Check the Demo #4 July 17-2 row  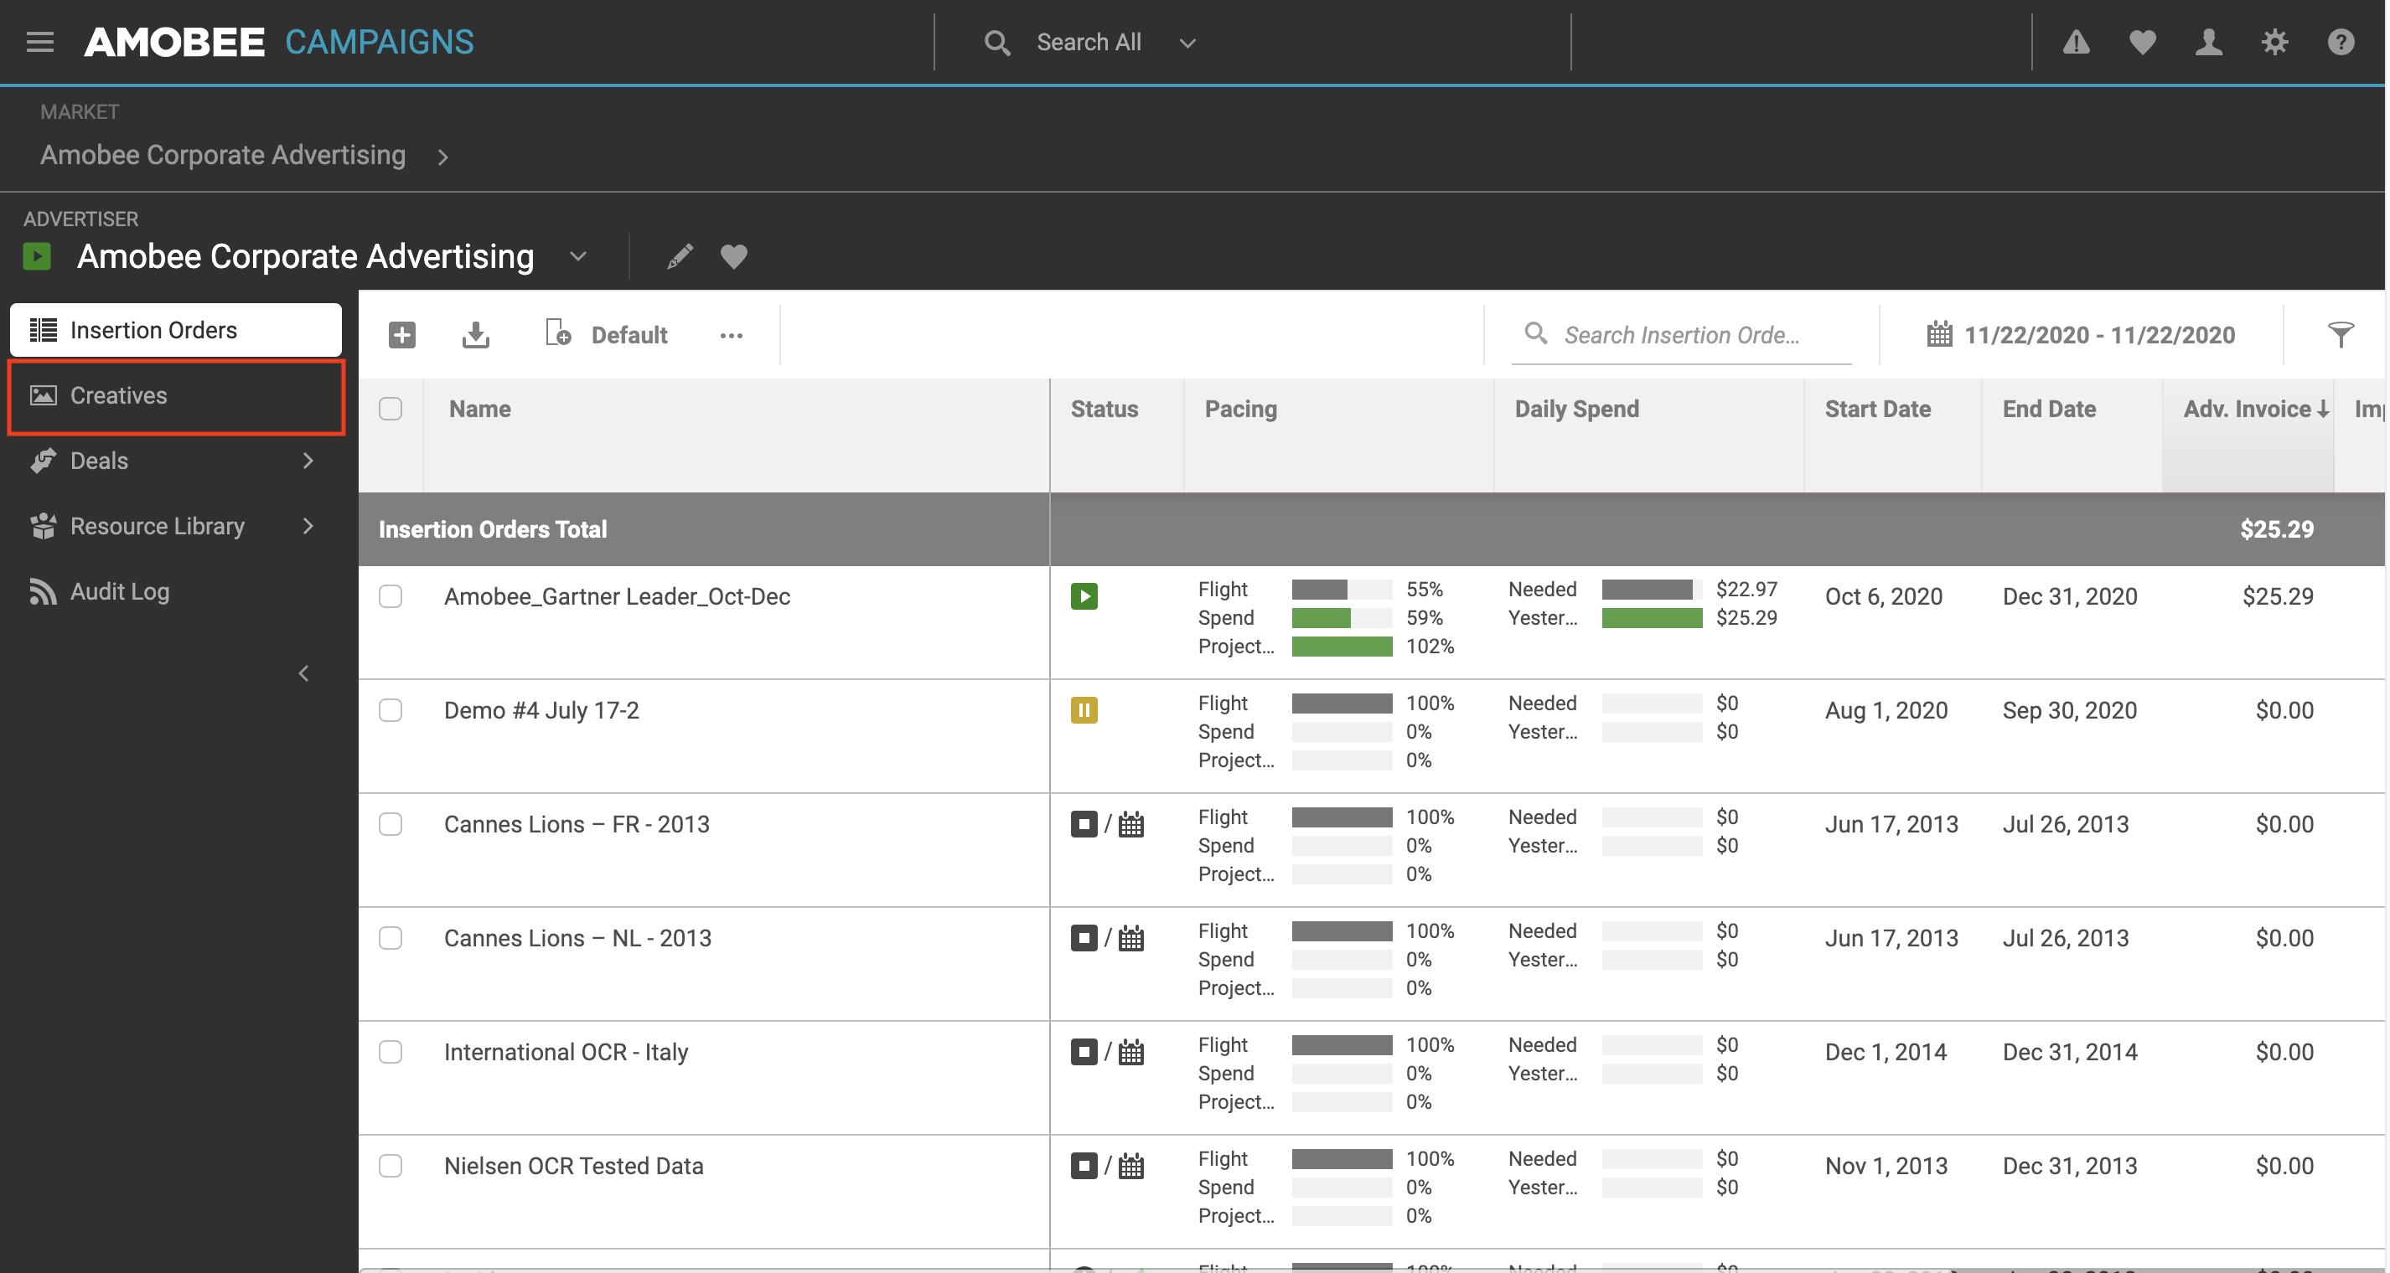(391, 710)
